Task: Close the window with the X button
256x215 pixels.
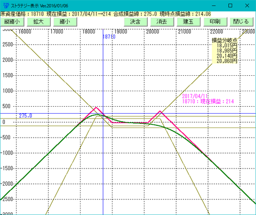Action: (x=247, y=6)
